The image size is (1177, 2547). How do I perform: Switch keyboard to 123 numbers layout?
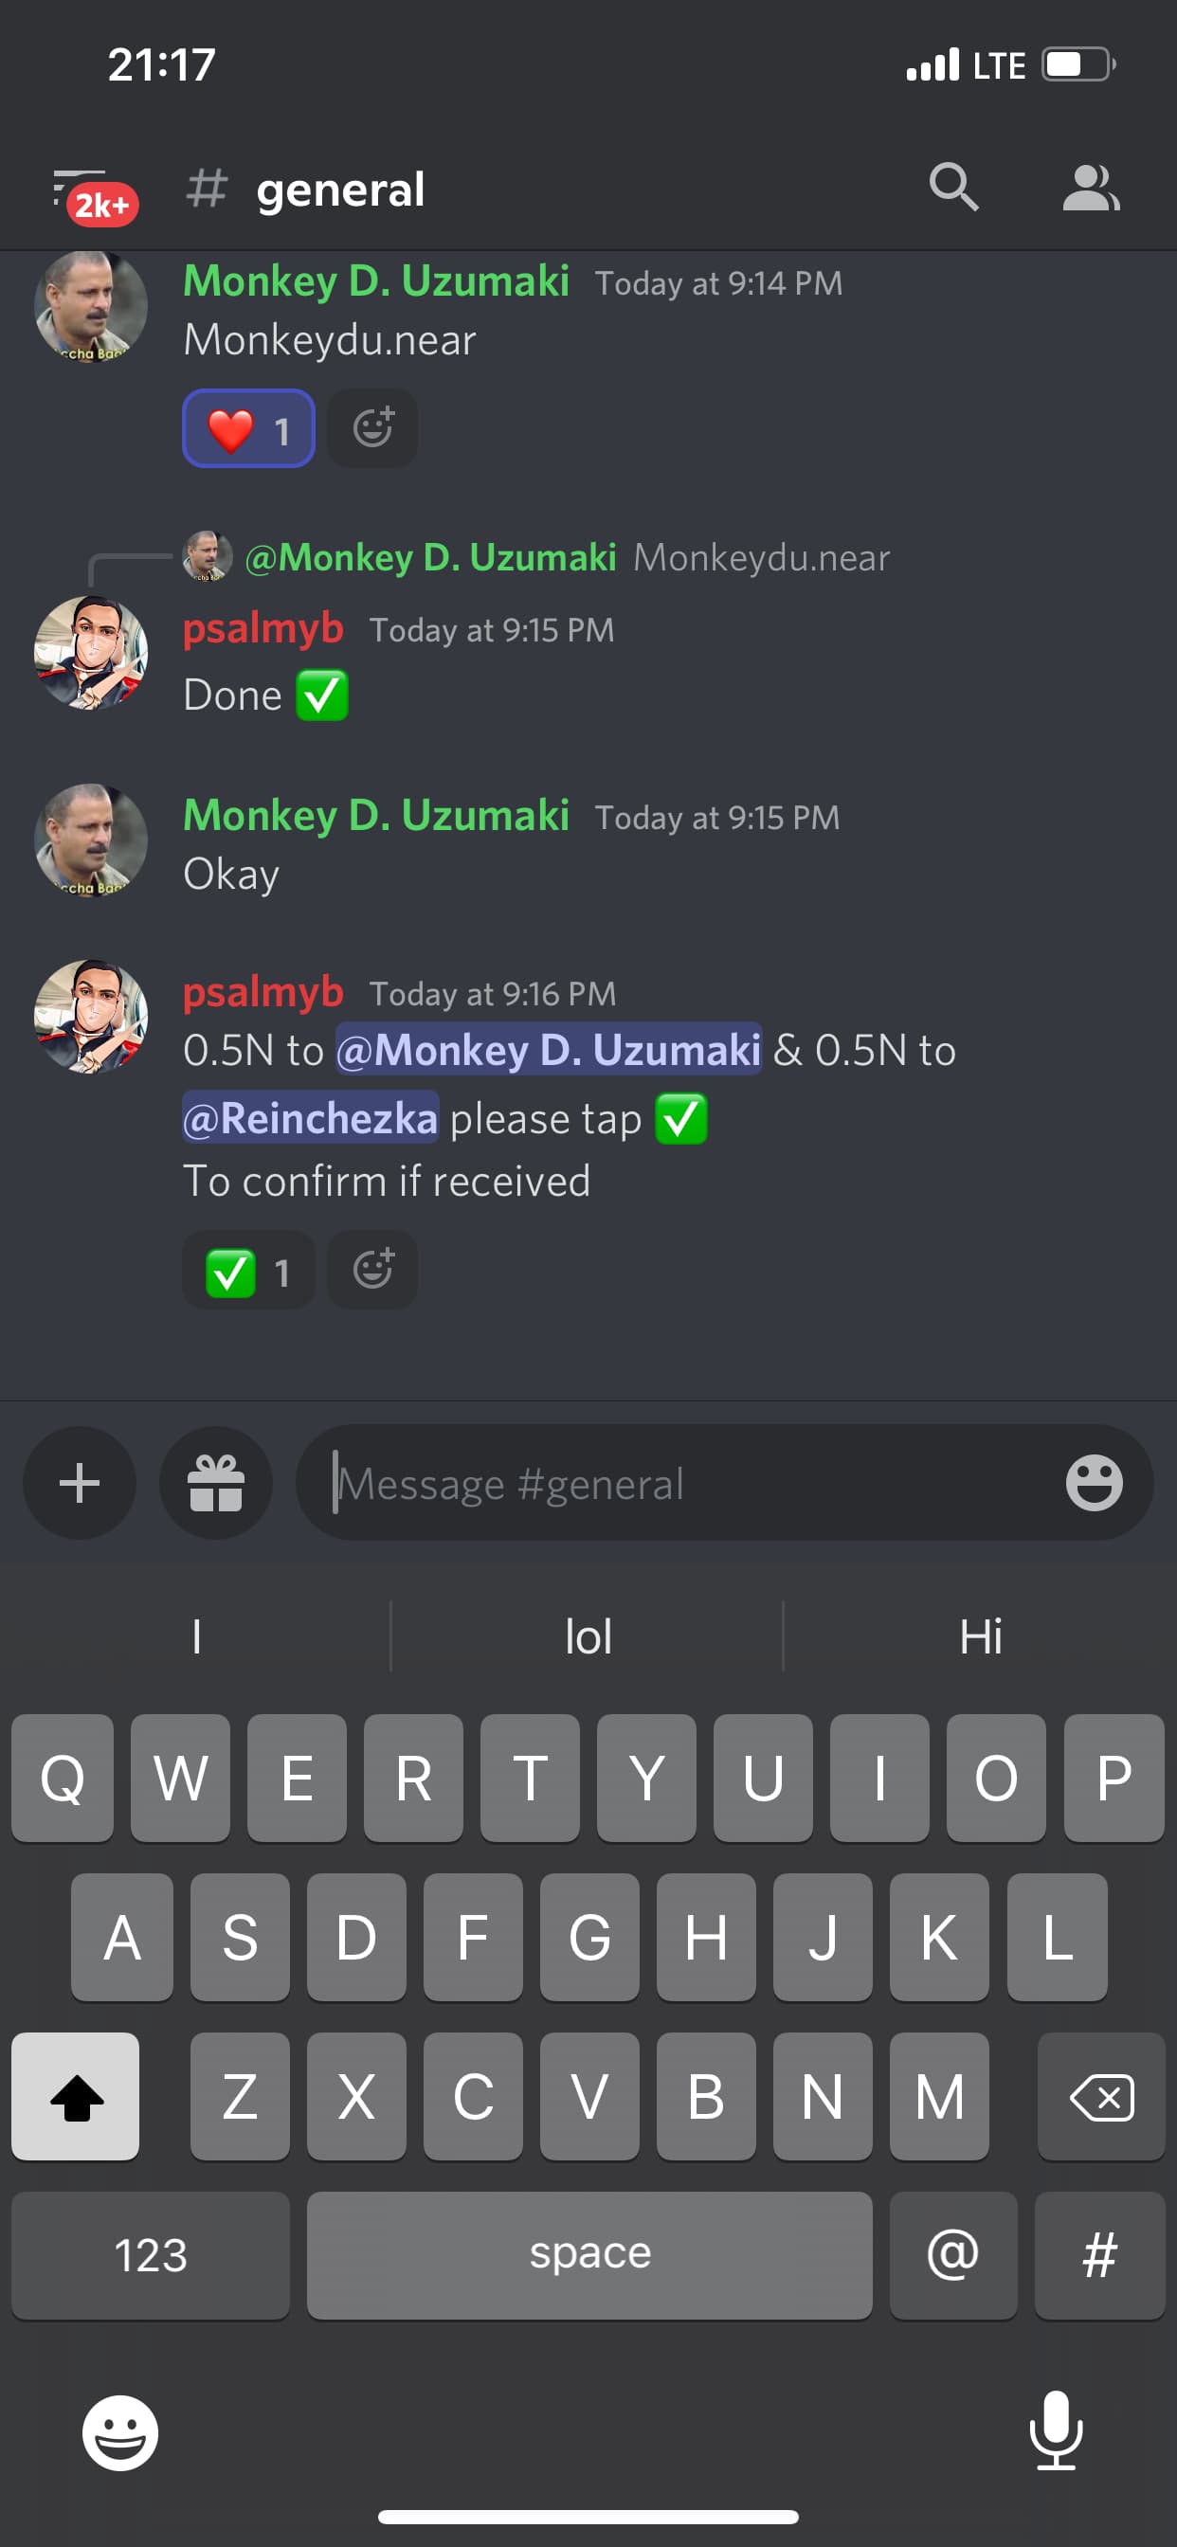(151, 2254)
